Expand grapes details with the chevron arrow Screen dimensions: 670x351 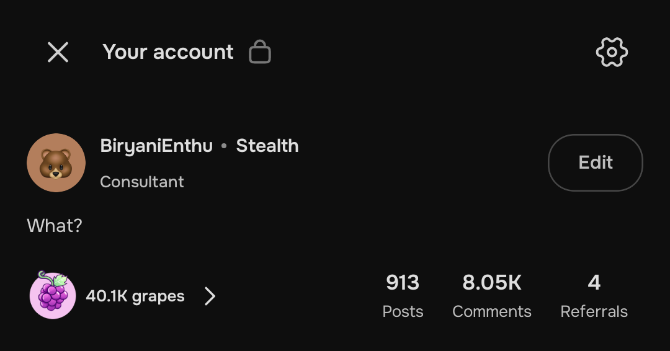click(x=210, y=296)
